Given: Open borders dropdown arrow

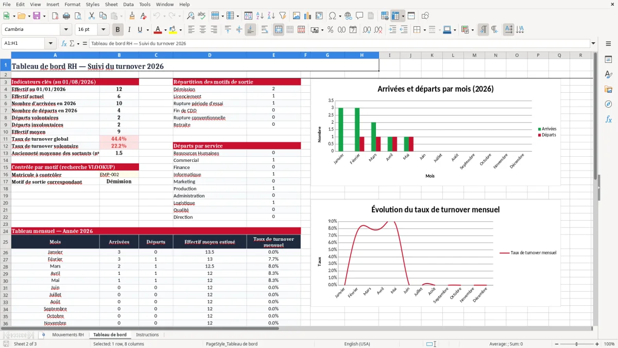Looking at the screenshot, I should tap(424, 30).
